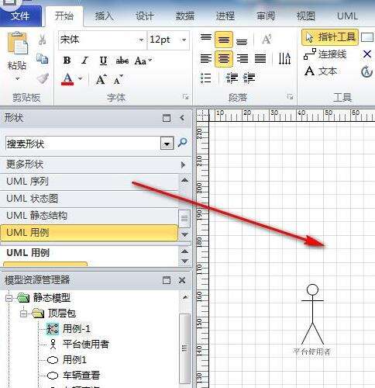Viewport: 375px width, 388px height.
Task: Click the Cut scissors icon
Action: coord(43,40)
